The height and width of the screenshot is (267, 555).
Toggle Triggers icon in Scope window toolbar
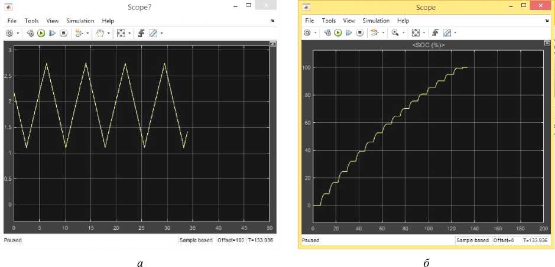[437, 33]
